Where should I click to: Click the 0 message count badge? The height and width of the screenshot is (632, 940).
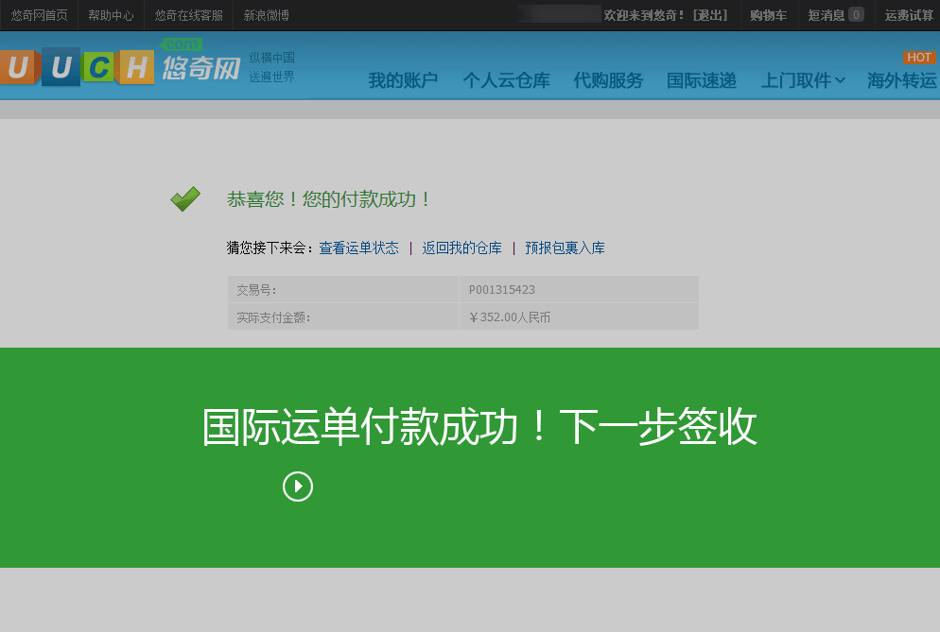tap(856, 15)
